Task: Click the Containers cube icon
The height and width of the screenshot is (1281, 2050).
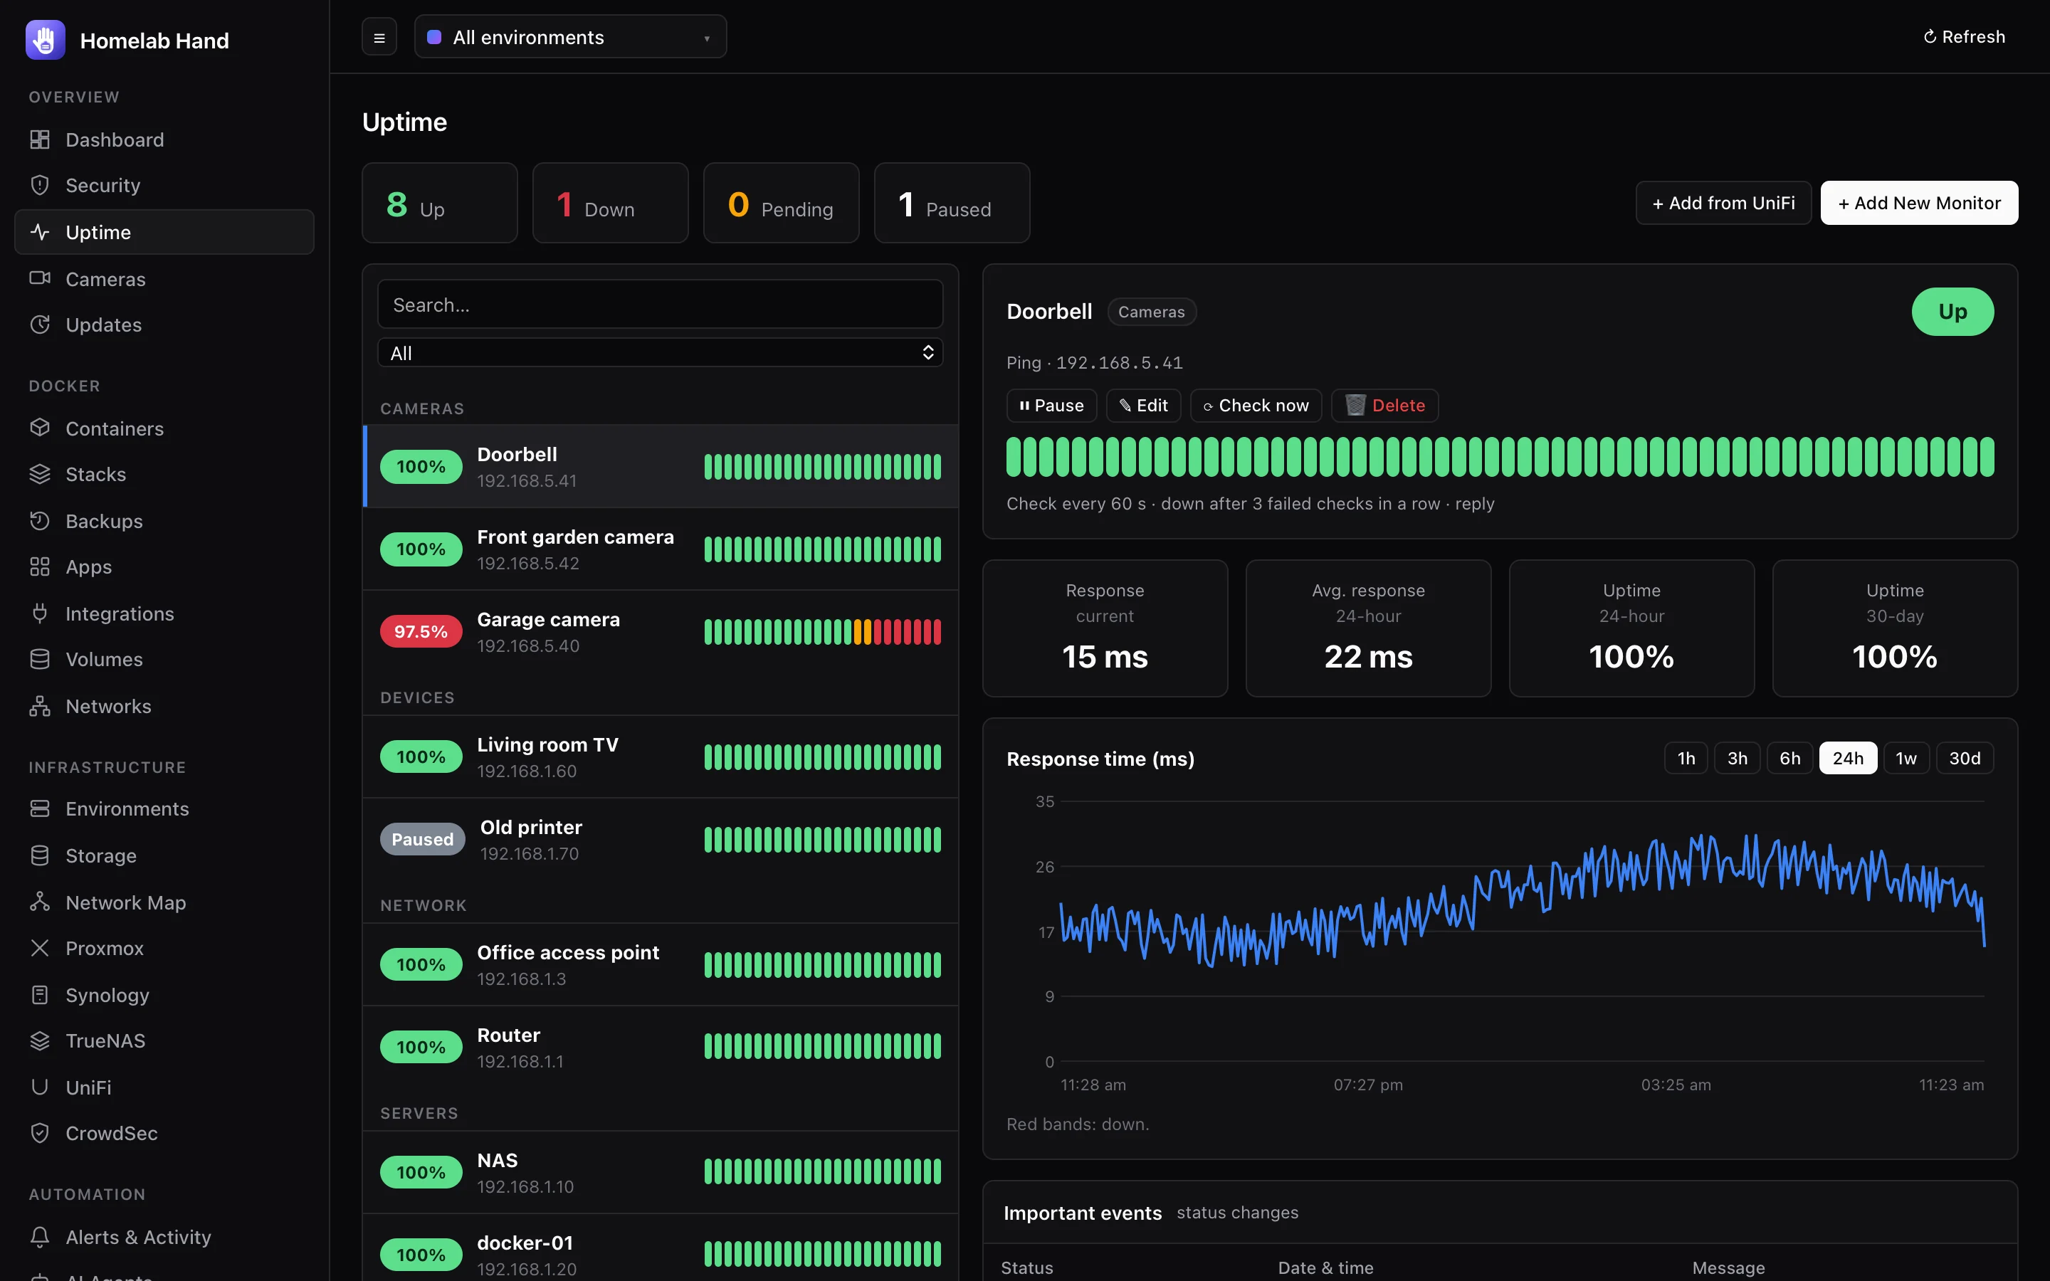Action: tap(40, 428)
